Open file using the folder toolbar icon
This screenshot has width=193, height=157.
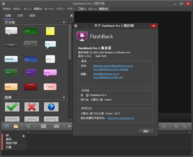[16, 126]
